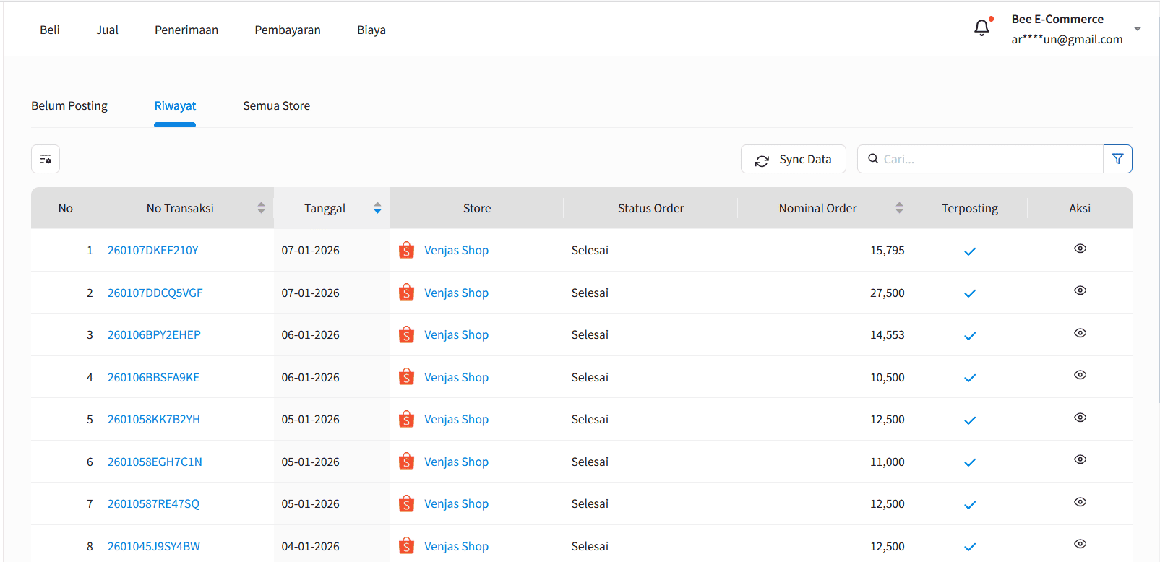
Task: Open the column settings icon above table
Action: 46,159
